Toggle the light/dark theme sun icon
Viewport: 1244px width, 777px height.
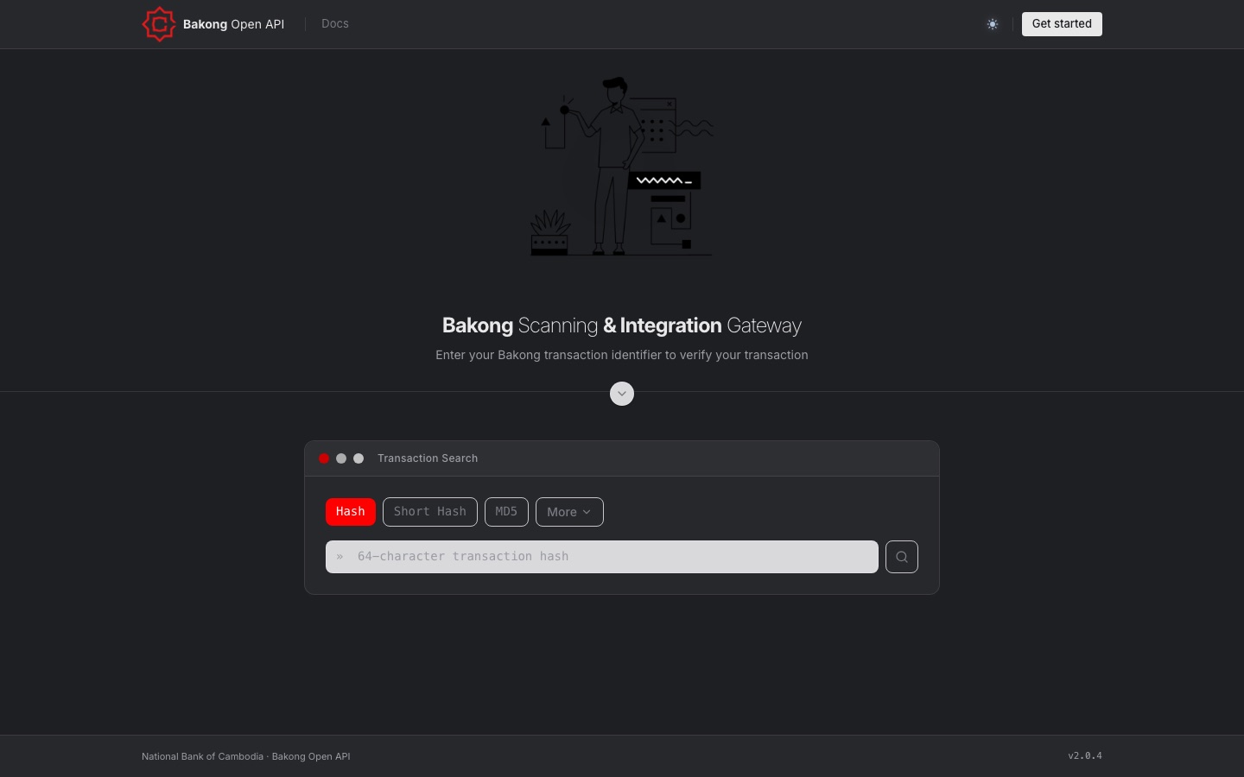click(993, 24)
